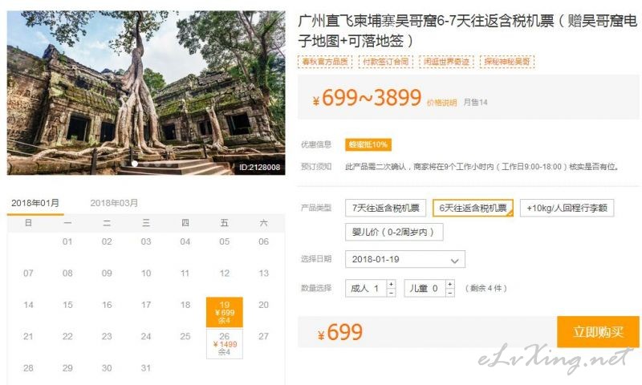Viewport: 642px width, 385px height.
Task: Pick January 19 priced ¥699 on calendar
Action: (225, 312)
